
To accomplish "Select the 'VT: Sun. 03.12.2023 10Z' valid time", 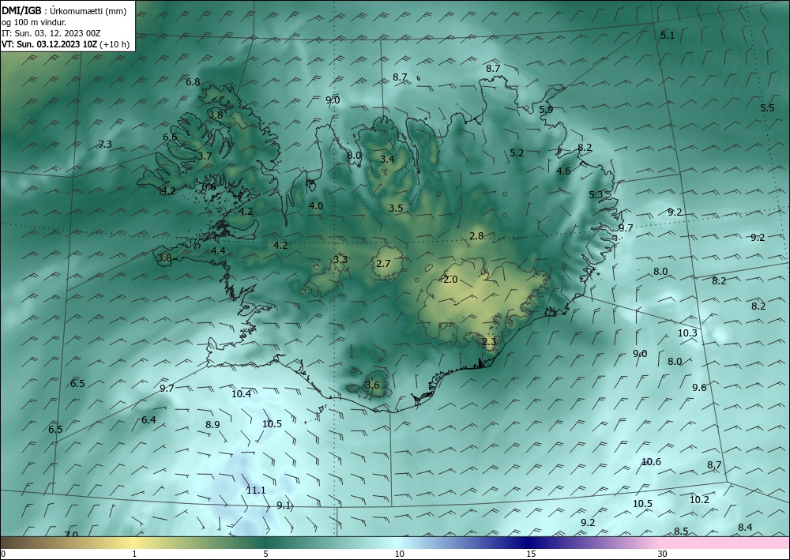I will point(50,44).
